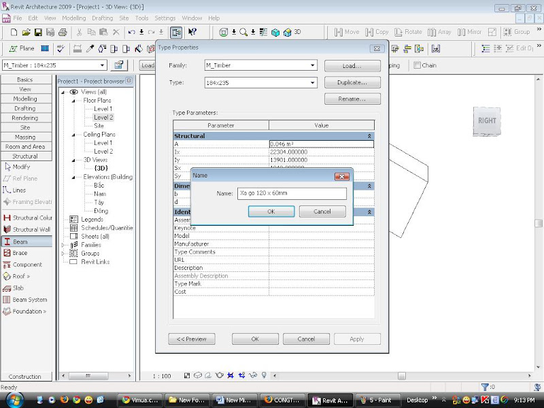Click the Rotate tool
The width and height of the screenshot is (544, 408).
pyautogui.click(x=408, y=32)
